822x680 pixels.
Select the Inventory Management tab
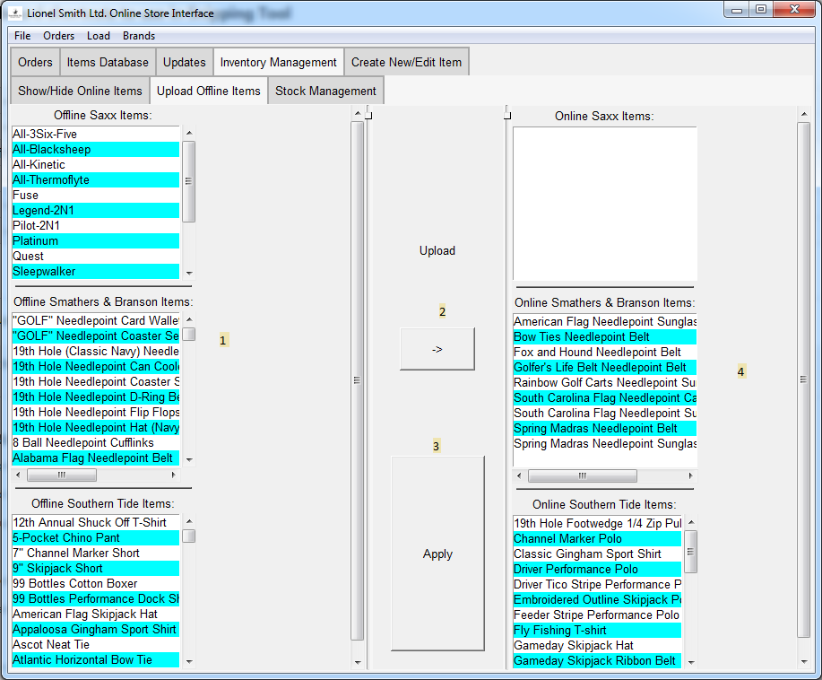point(279,62)
